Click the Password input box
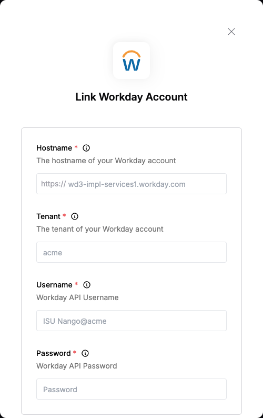Screen dimensions: 263x418 (131, 389)
